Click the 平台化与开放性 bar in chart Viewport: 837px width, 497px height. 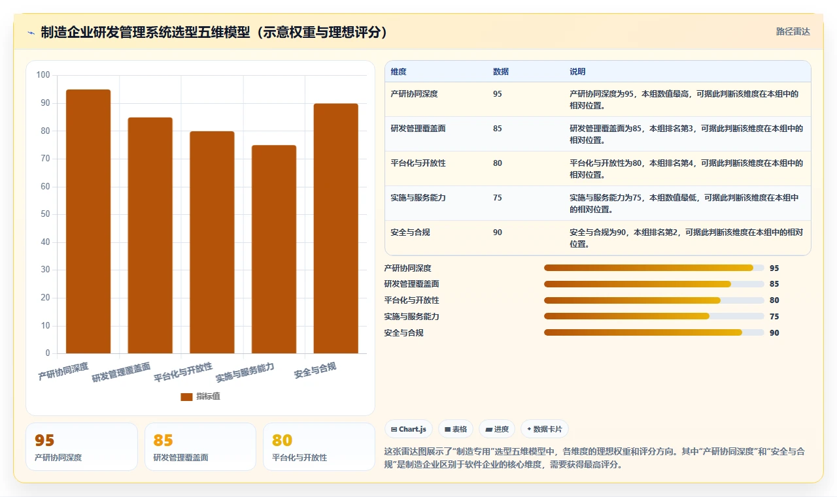click(212, 242)
